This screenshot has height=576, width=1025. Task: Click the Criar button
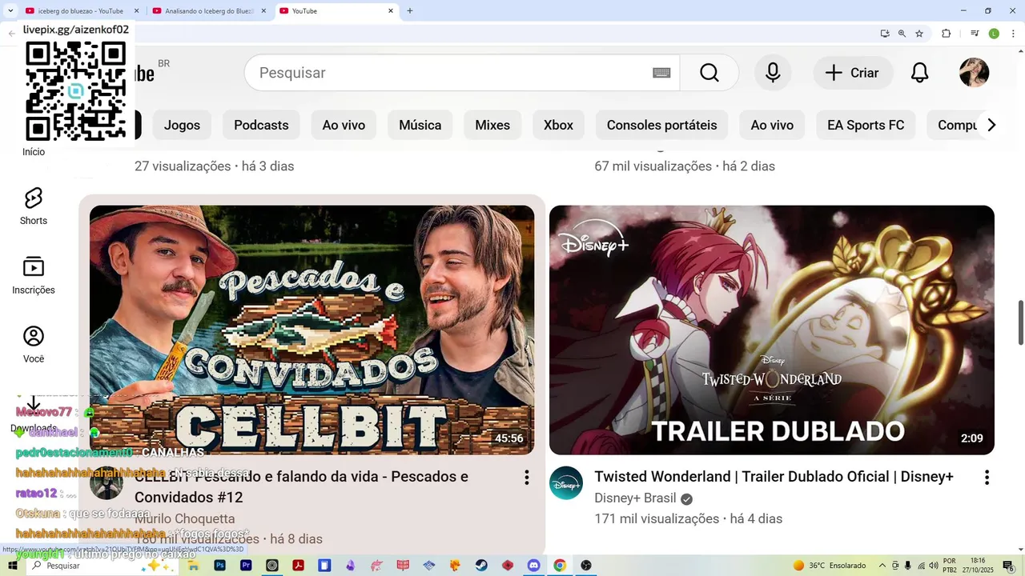point(852,73)
